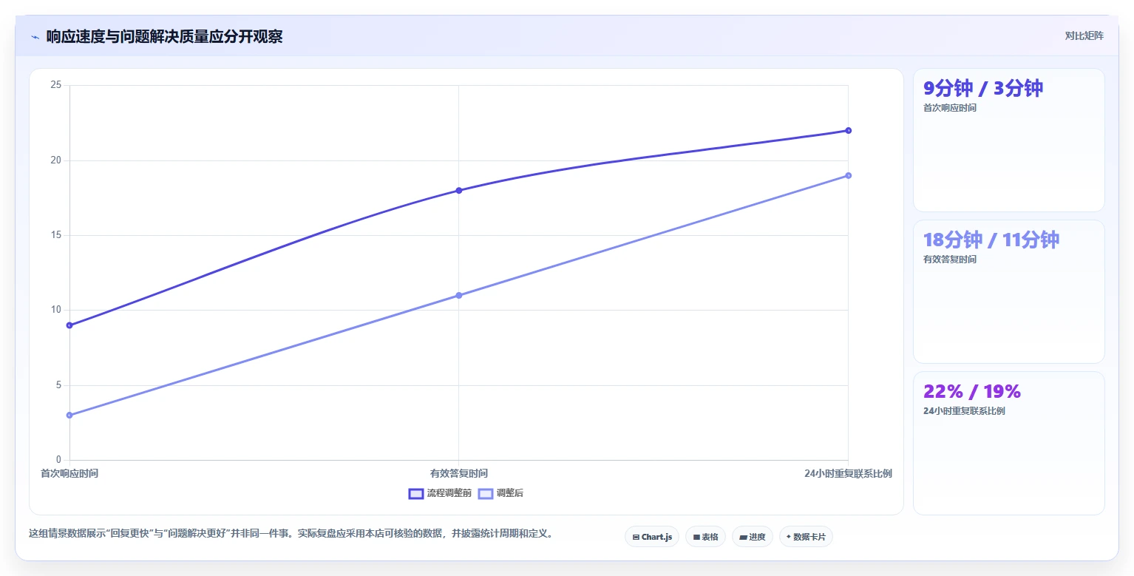Click the dark line point at value 18
The width and height of the screenshot is (1134, 576).
point(458,190)
